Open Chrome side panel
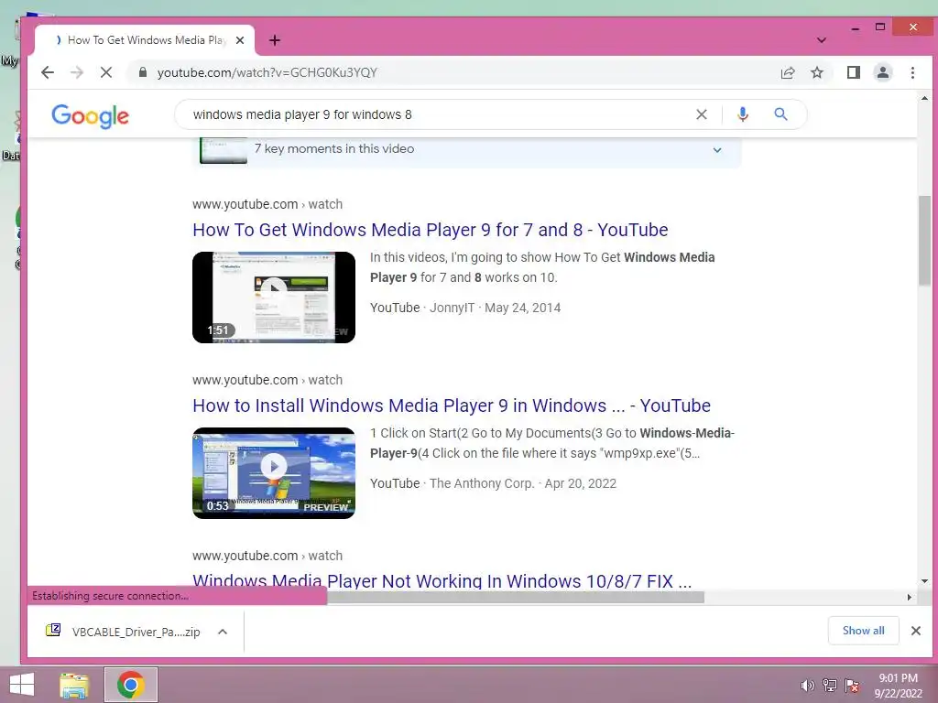The width and height of the screenshot is (938, 703). click(x=854, y=73)
